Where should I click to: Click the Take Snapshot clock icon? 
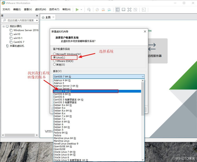point(97,10)
